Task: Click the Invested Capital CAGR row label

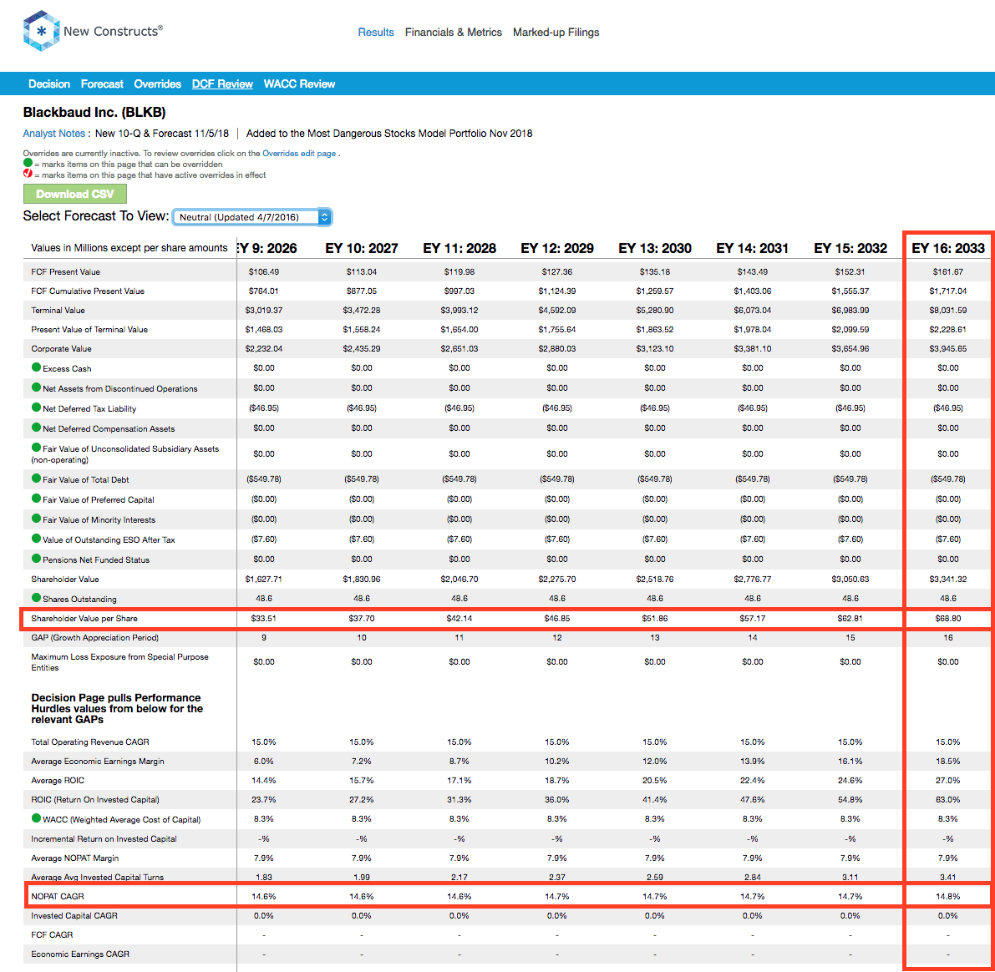Action: (74, 915)
